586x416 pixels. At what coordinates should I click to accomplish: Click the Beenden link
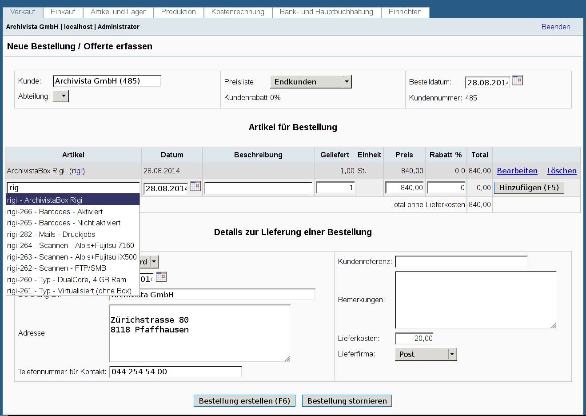(556, 27)
